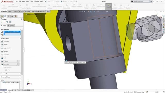Click the Print icon in quick access toolbar

tap(62, 2)
